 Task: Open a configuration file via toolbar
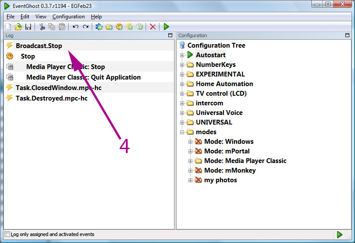point(18,27)
